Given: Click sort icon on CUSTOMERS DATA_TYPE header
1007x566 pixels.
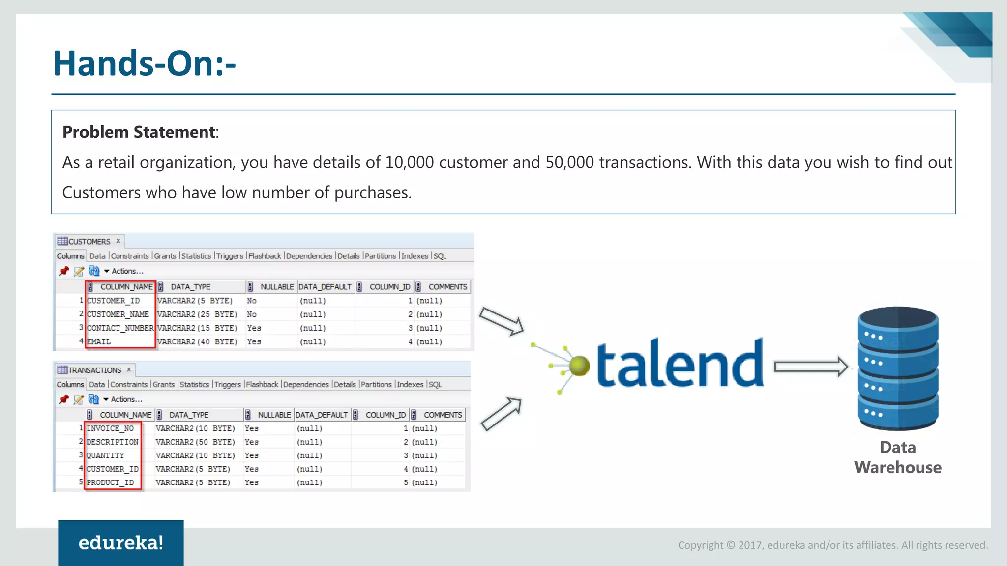Looking at the screenshot, I should [x=160, y=287].
